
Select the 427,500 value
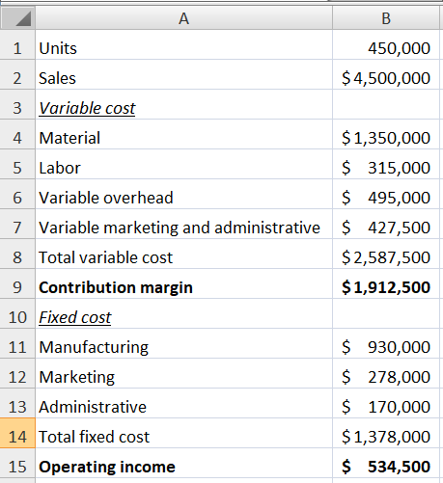coord(386,224)
